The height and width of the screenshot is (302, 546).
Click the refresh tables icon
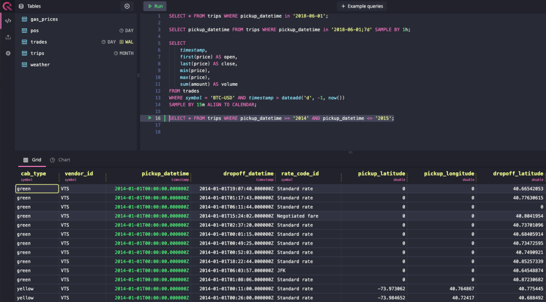coord(127,6)
